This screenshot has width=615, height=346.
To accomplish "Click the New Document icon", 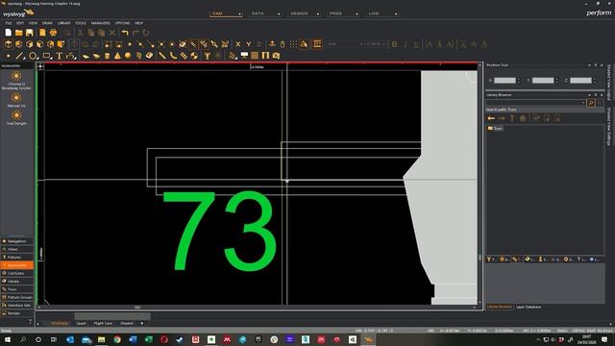I will click(9, 33).
